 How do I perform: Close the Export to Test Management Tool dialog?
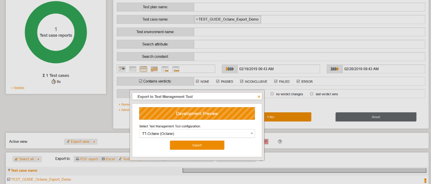pyautogui.click(x=259, y=97)
